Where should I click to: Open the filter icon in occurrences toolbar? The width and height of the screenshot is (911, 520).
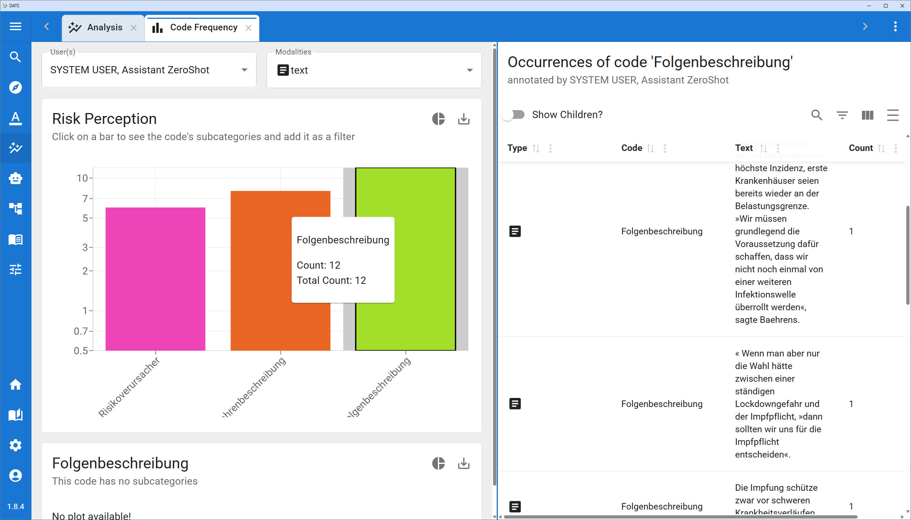[842, 115]
